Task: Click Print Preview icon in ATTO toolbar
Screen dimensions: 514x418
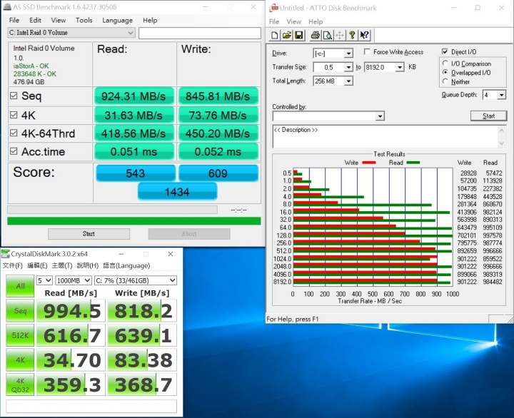Action: [x=327, y=35]
